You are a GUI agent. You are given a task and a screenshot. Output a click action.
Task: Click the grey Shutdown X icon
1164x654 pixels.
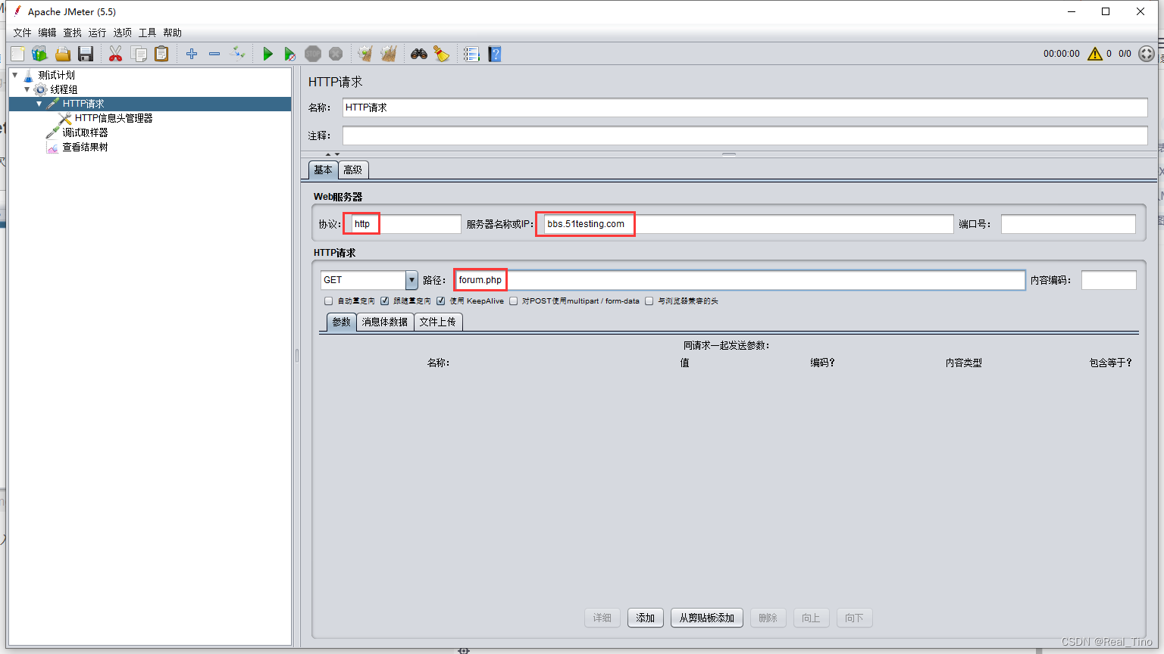pyautogui.click(x=336, y=54)
